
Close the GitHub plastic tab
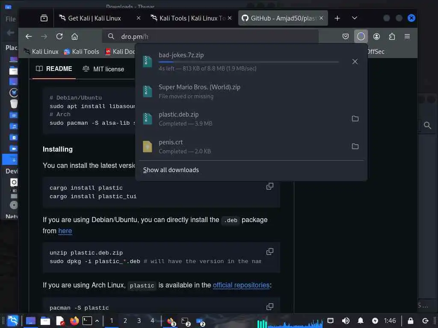[x=321, y=18]
